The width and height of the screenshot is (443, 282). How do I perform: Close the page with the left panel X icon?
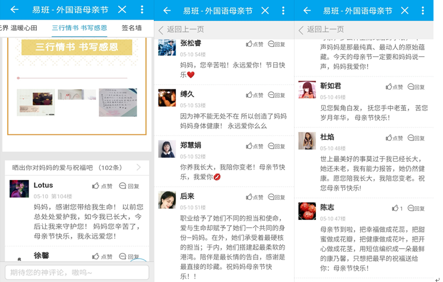[122, 10]
